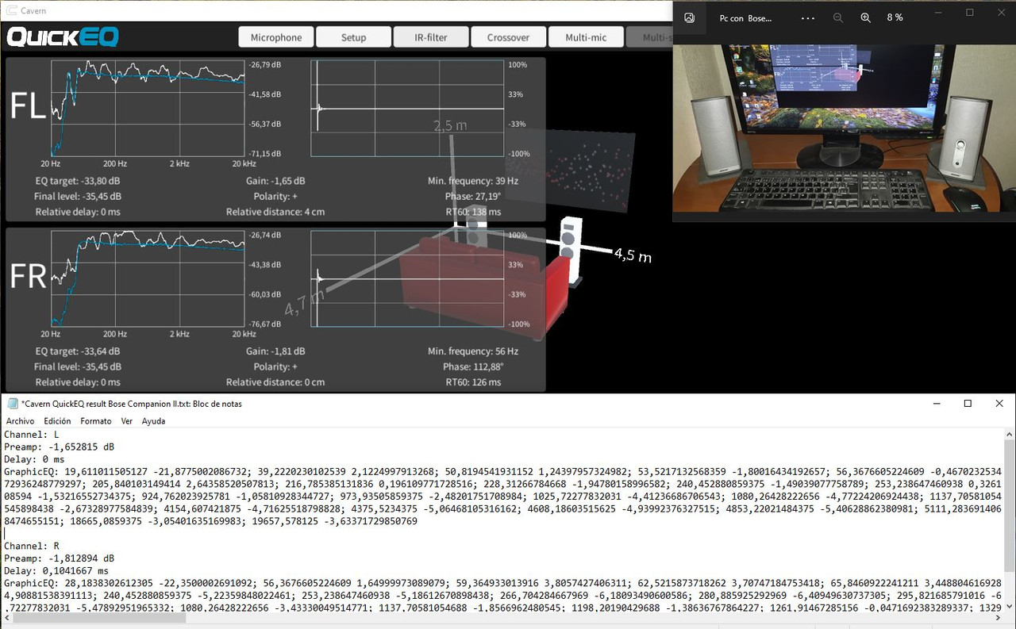Image resolution: width=1016 pixels, height=629 pixels.
Task: Click FR 'Phase: 112,88°' value
Action: tap(473, 366)
